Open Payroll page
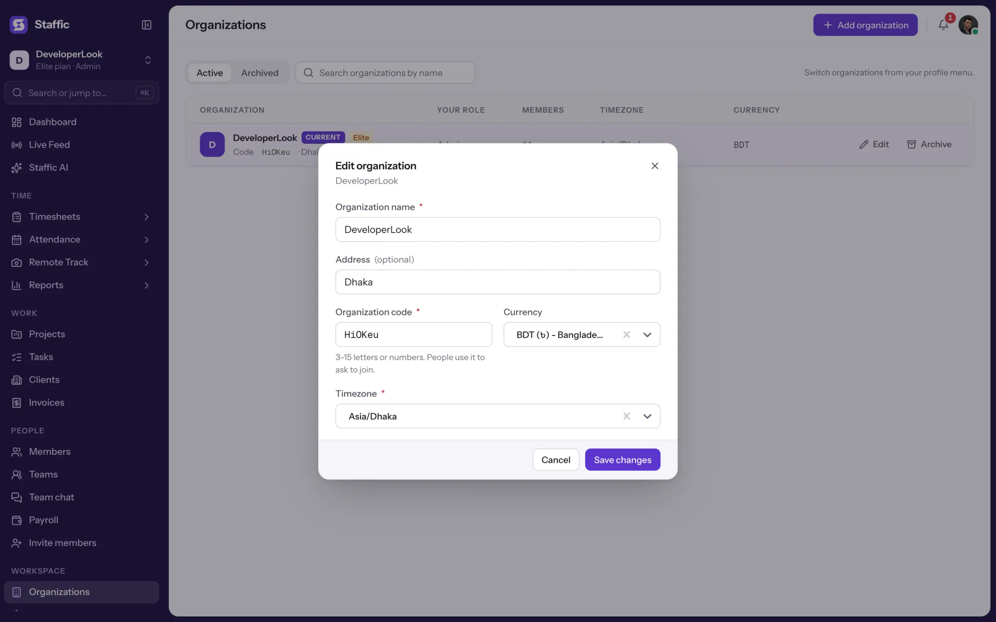Image resolution: width=996 pixels, height=622 pixels. [x=82, y=520]
